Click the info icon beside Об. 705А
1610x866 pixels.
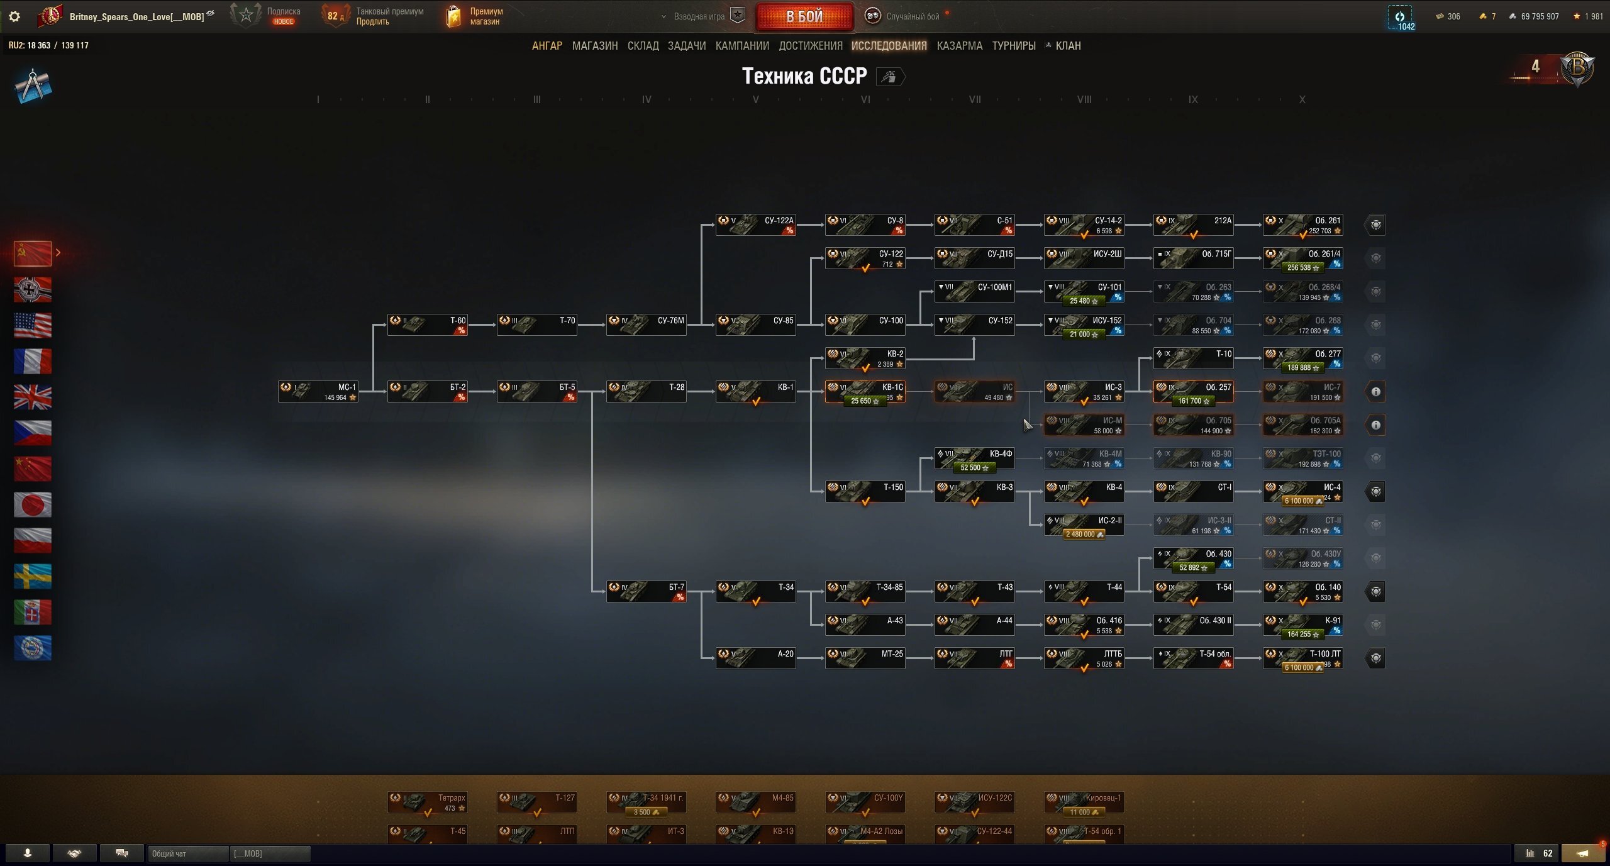1375,425
